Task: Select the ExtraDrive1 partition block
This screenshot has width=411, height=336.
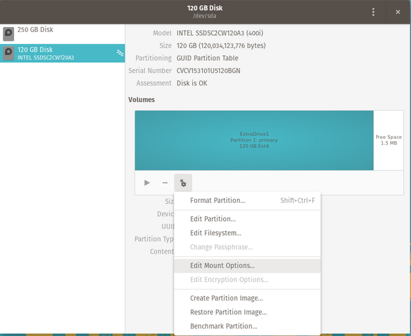Action: click(254, 140)
